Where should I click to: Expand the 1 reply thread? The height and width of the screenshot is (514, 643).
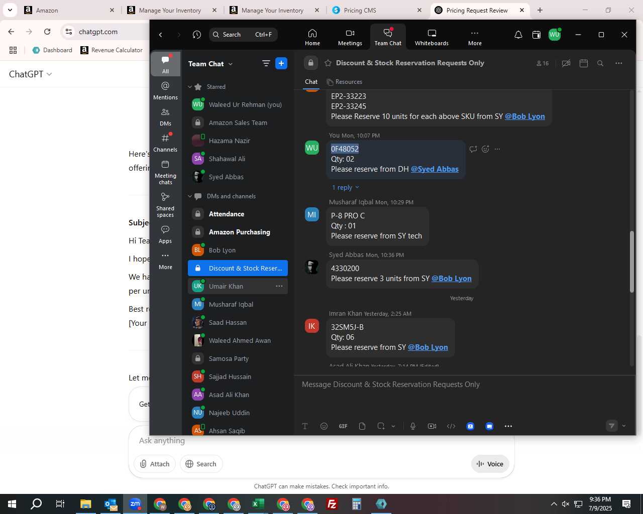point(346,187)
